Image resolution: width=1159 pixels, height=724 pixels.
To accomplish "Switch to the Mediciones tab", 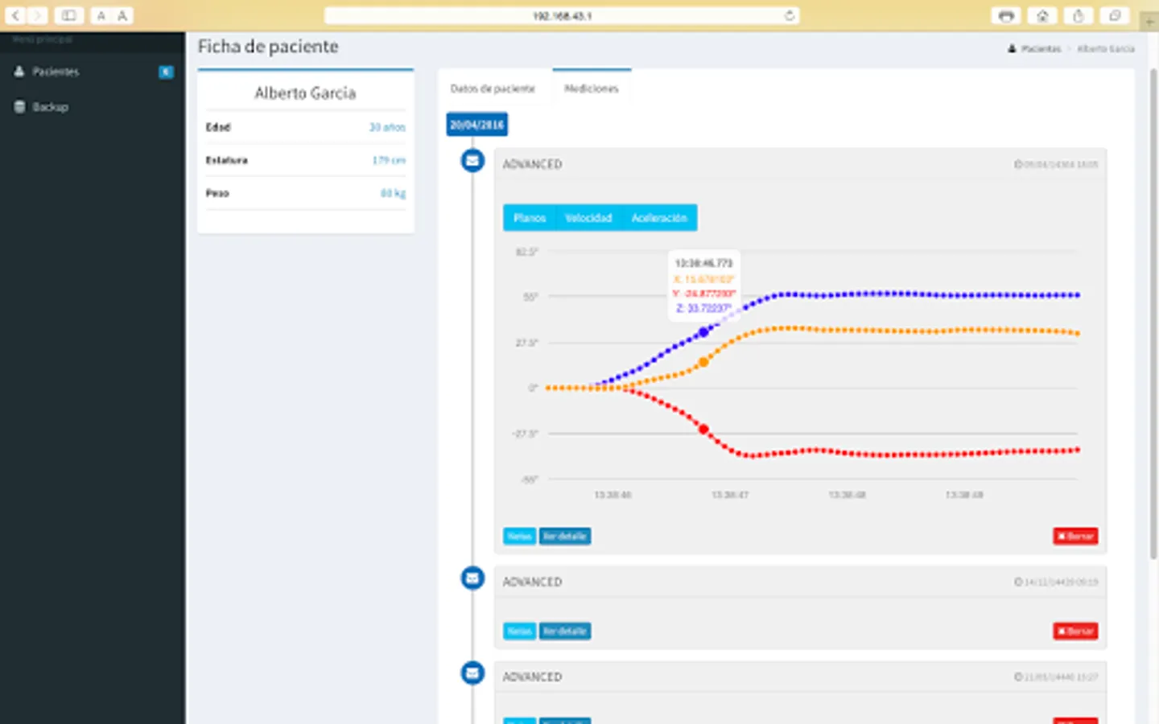I will click(x=592, y=88).
